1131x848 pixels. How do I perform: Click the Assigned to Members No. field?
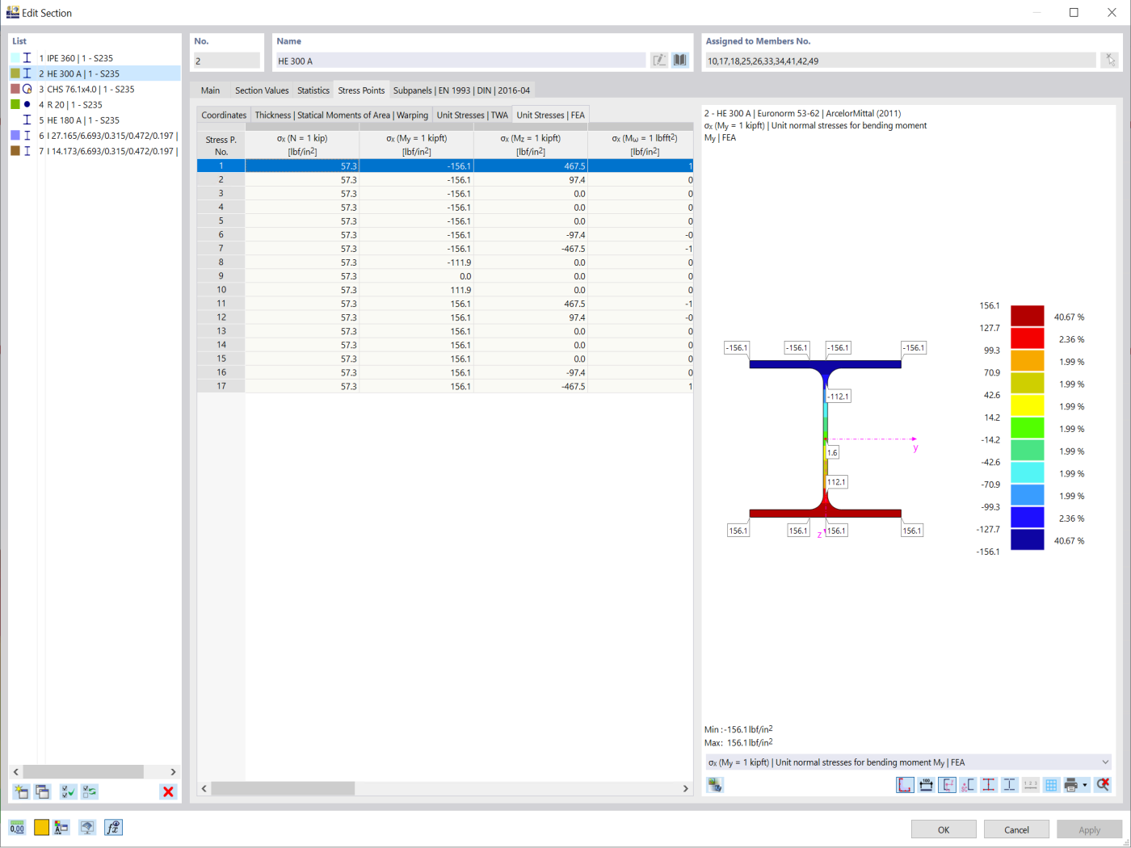tap(900, 61)
